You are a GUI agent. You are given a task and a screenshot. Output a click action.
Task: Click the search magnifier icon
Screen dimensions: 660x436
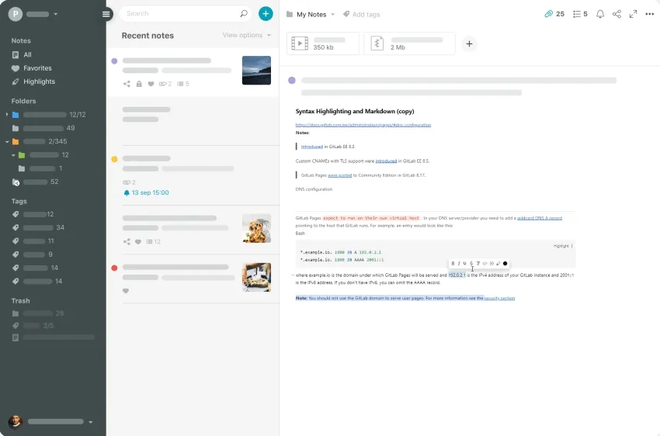pos(244,13)
